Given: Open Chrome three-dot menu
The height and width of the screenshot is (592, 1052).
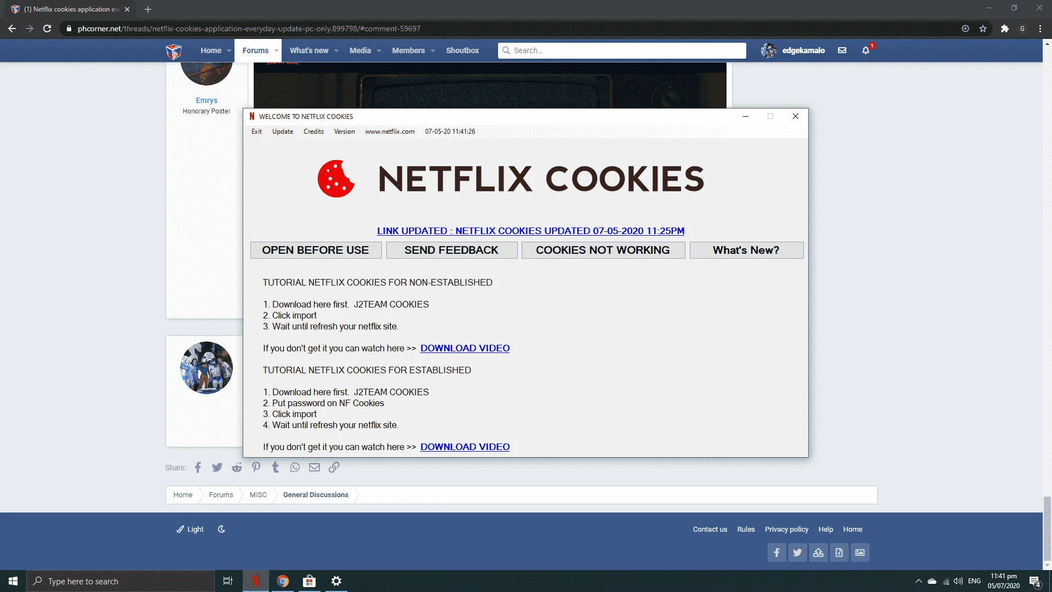Looking at the screenshot, I should (1040, 29).
